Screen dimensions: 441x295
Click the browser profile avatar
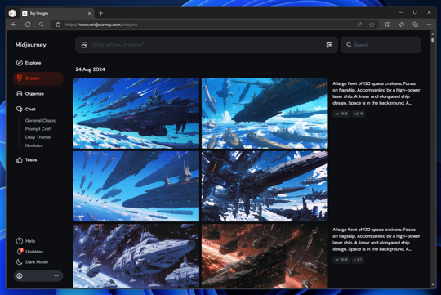pos(12,13)
